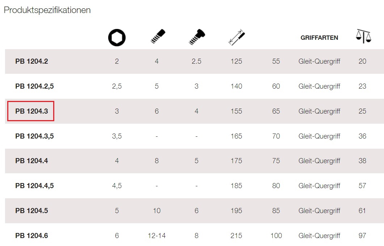Open product PB 1204.4

click(31, 161)
